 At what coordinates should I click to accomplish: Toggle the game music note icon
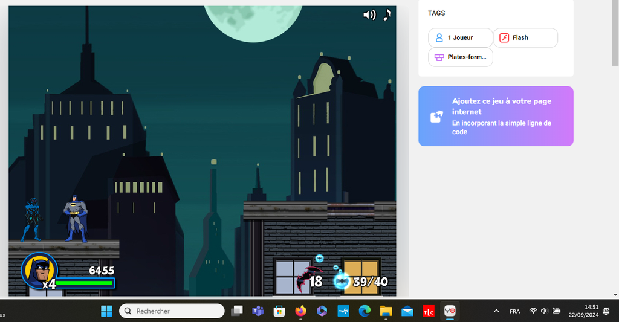pos(387,14)
